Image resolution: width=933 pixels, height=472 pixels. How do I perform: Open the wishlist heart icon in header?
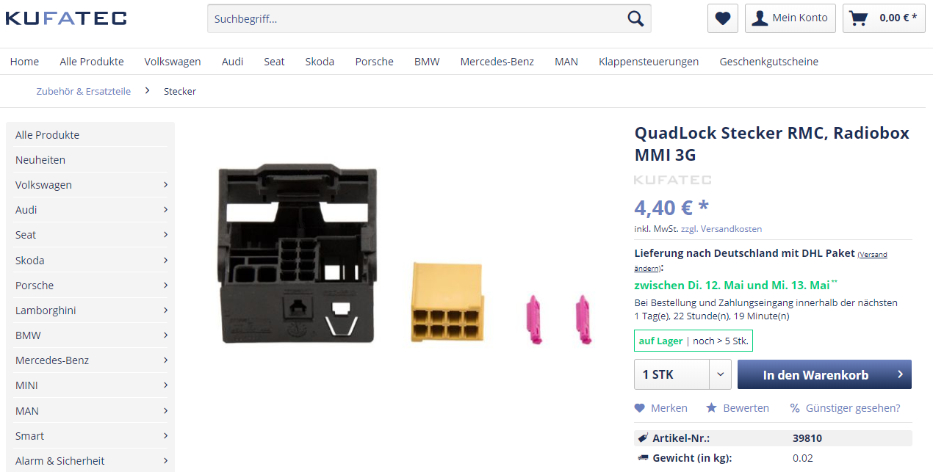[x=723, y=18]
